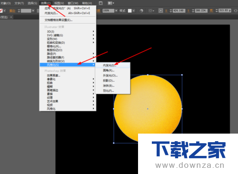
Task: Click the 宽 width label link
Action: 211,11
